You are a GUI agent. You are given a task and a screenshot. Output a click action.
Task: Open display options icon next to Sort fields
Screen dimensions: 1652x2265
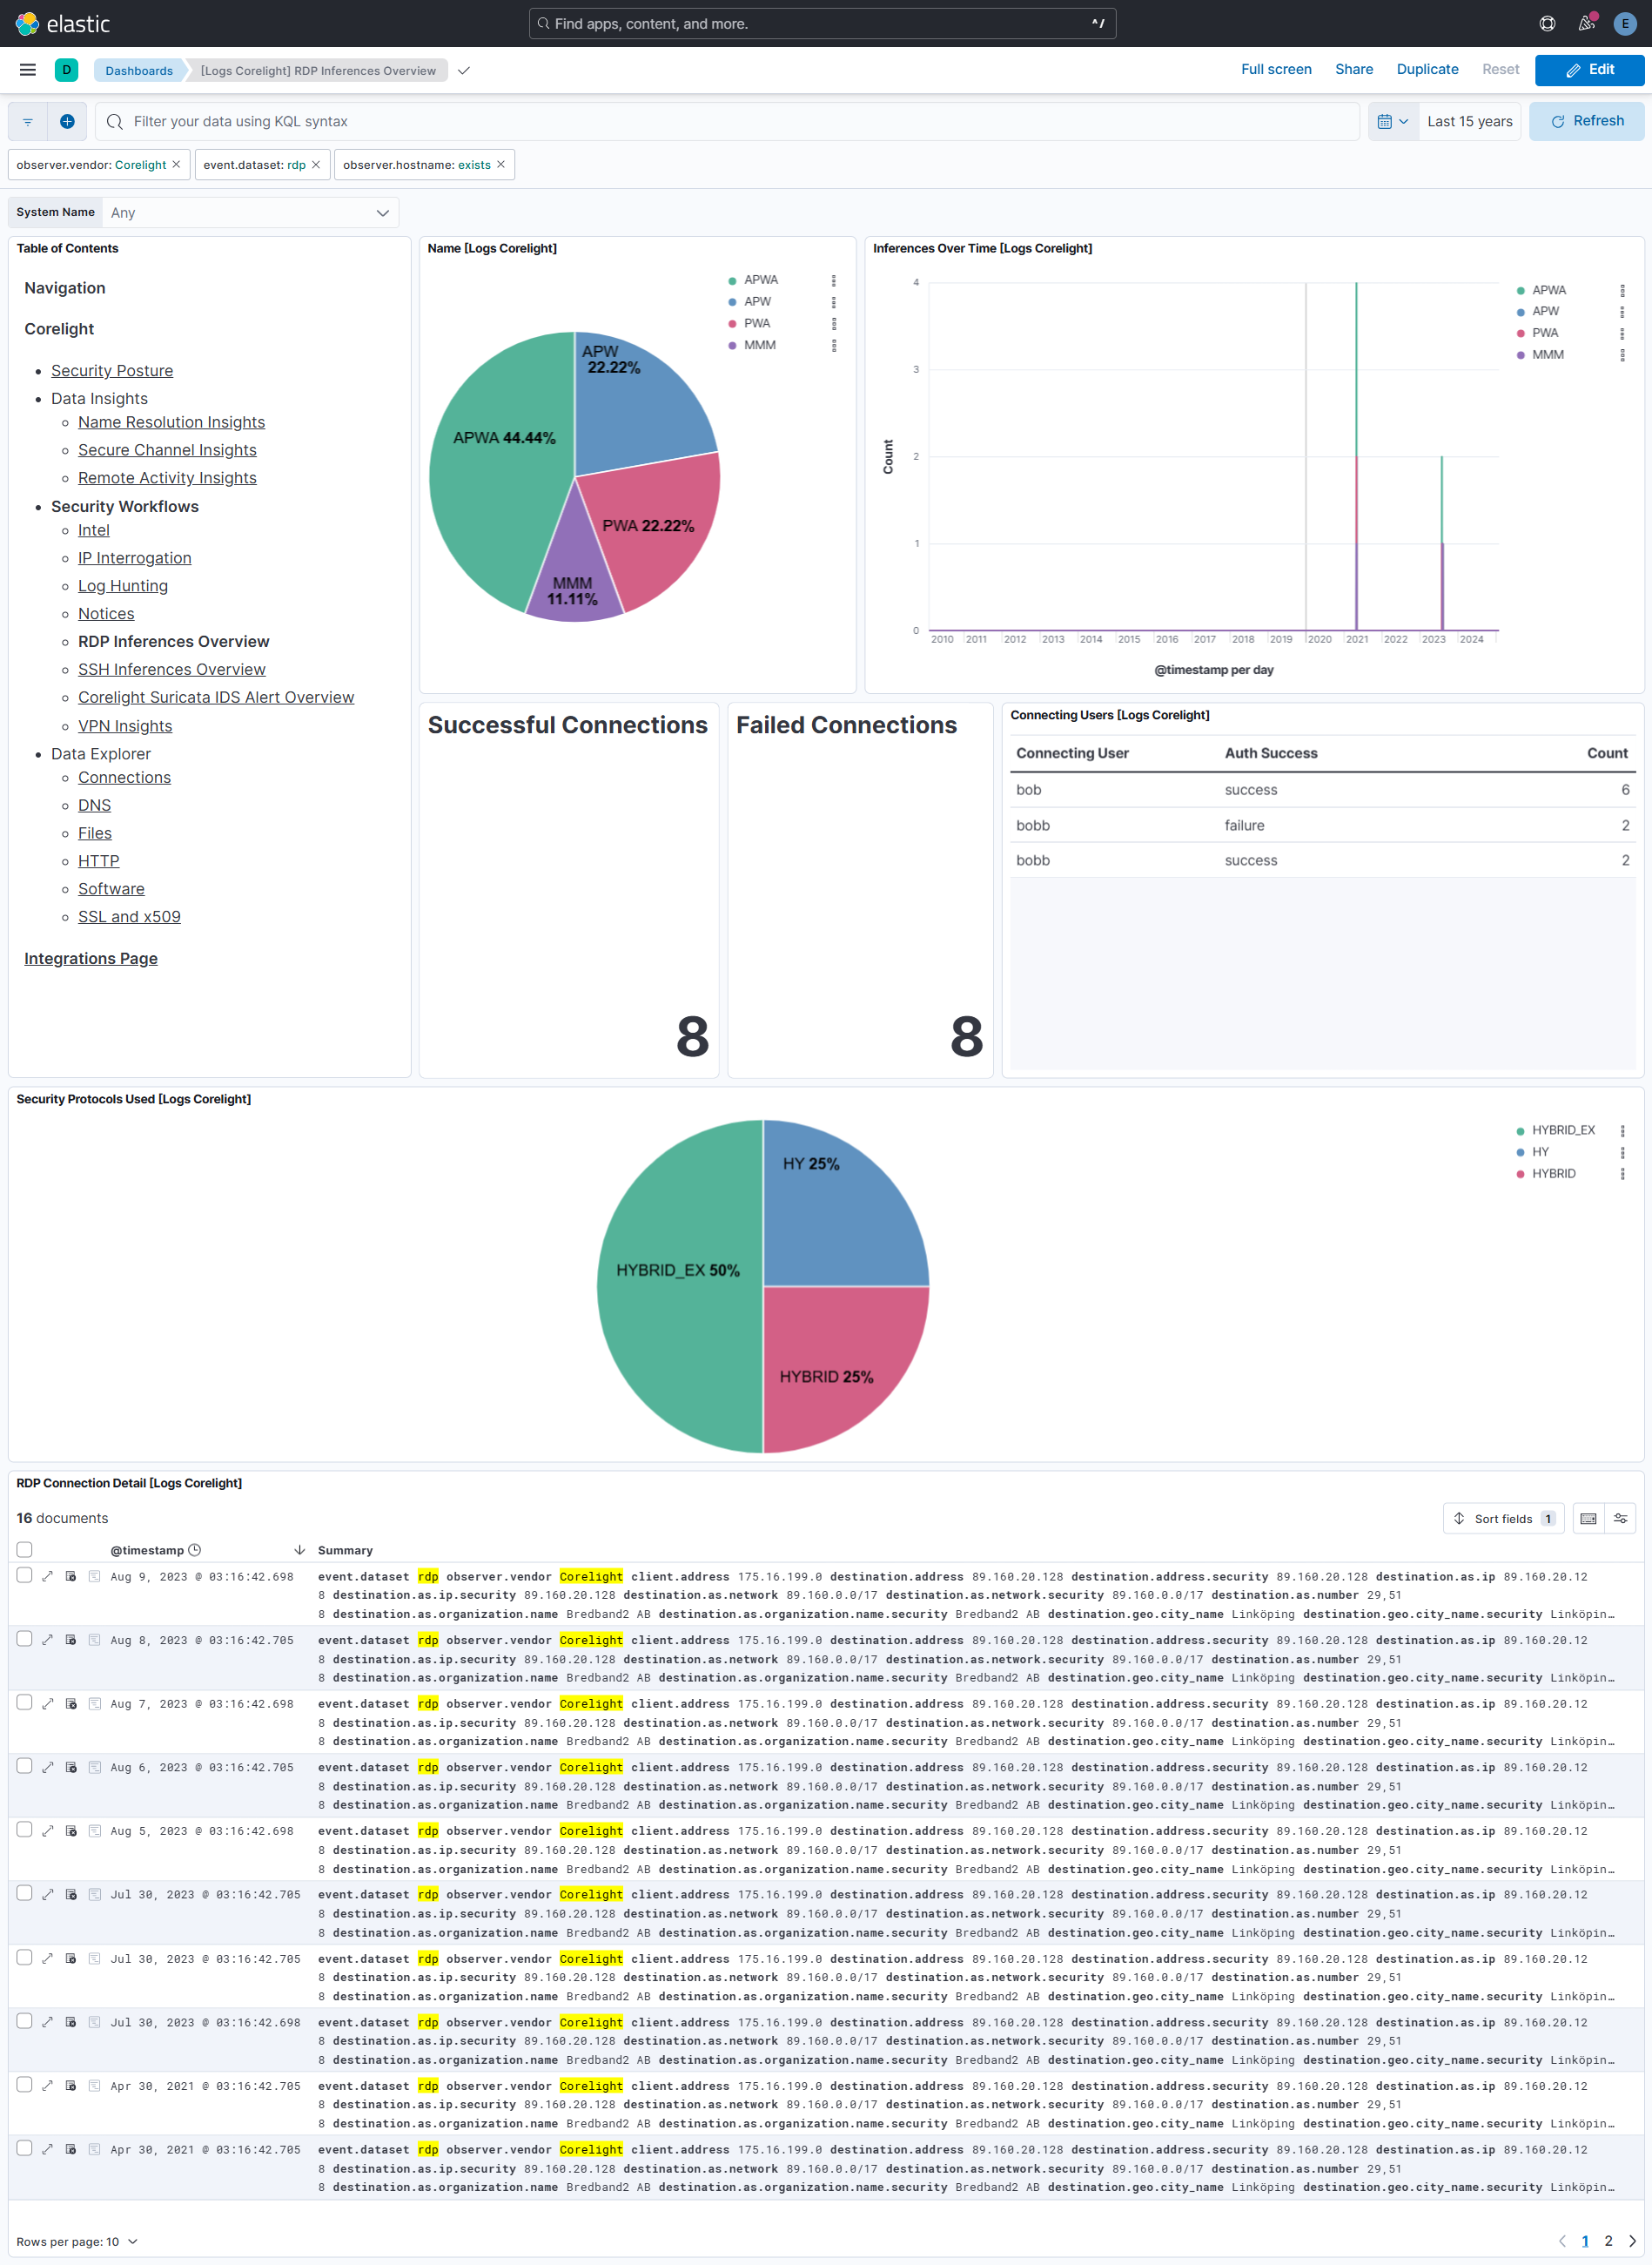click(x=1620, y=1518)
